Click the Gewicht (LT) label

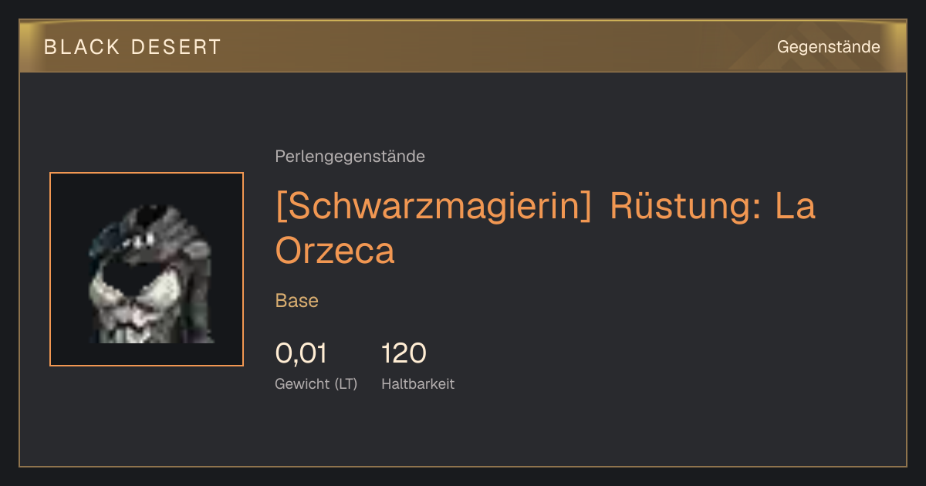point(316,384)
